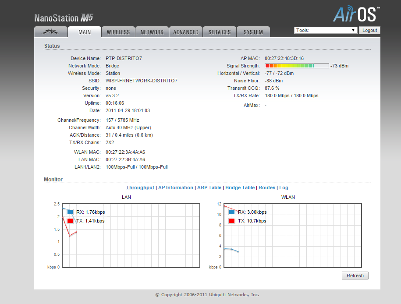Open the SERVICES tab
401x304 pixels.
220,32
